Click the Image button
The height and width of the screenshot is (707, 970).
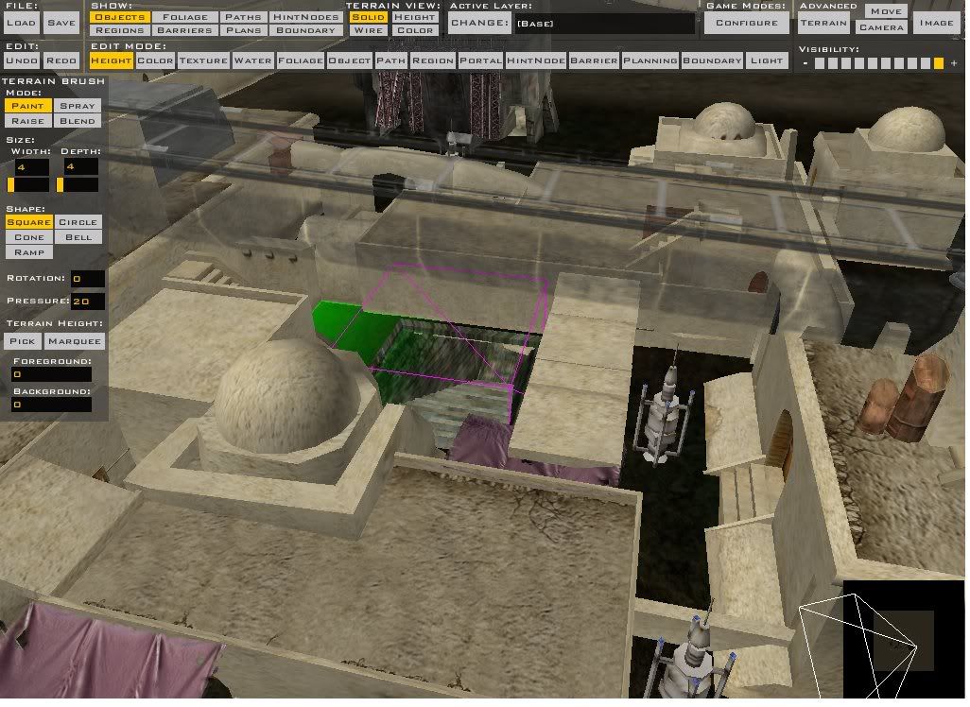tap(936, 23)
